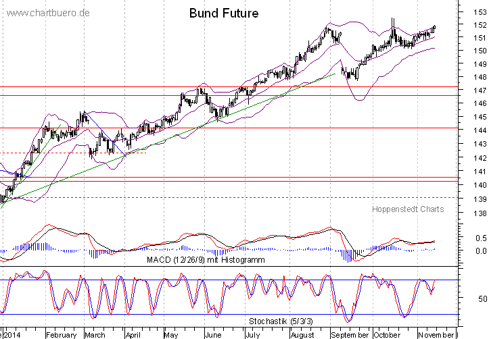Click the 141 price axis value
This screenshot has width=489, height=339.
click(x=480, y=172)
